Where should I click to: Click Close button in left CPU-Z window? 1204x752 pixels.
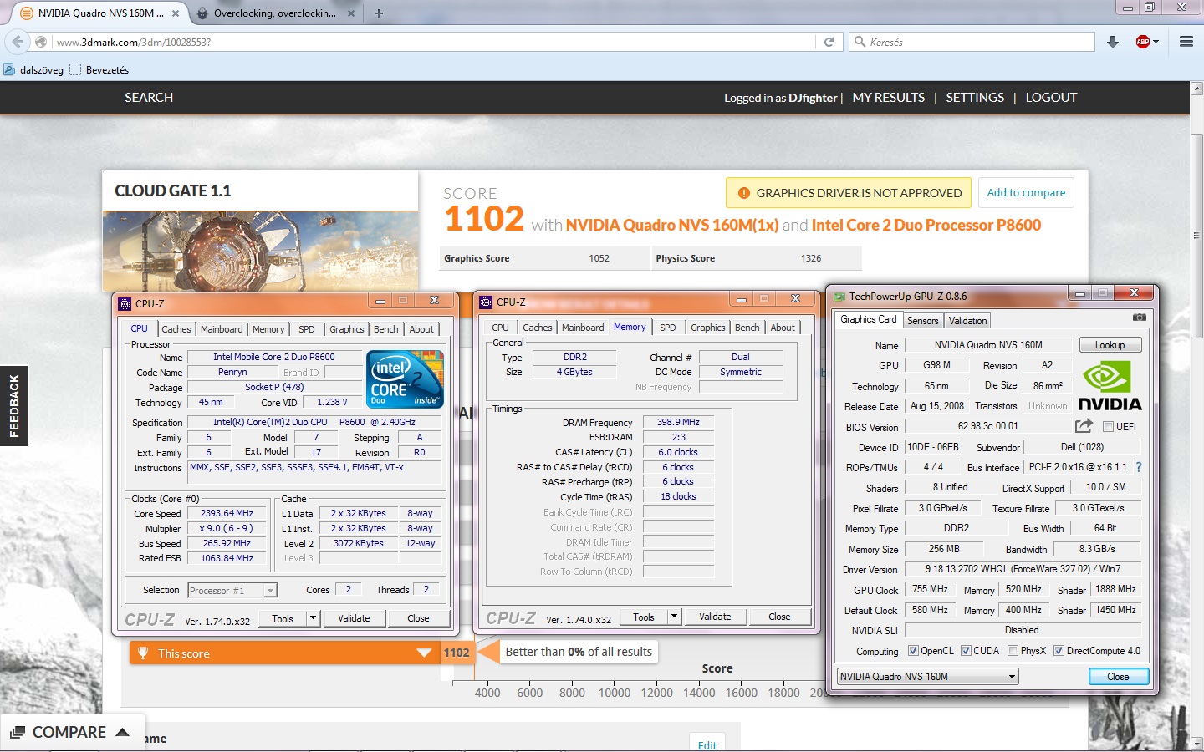point(418,618)
